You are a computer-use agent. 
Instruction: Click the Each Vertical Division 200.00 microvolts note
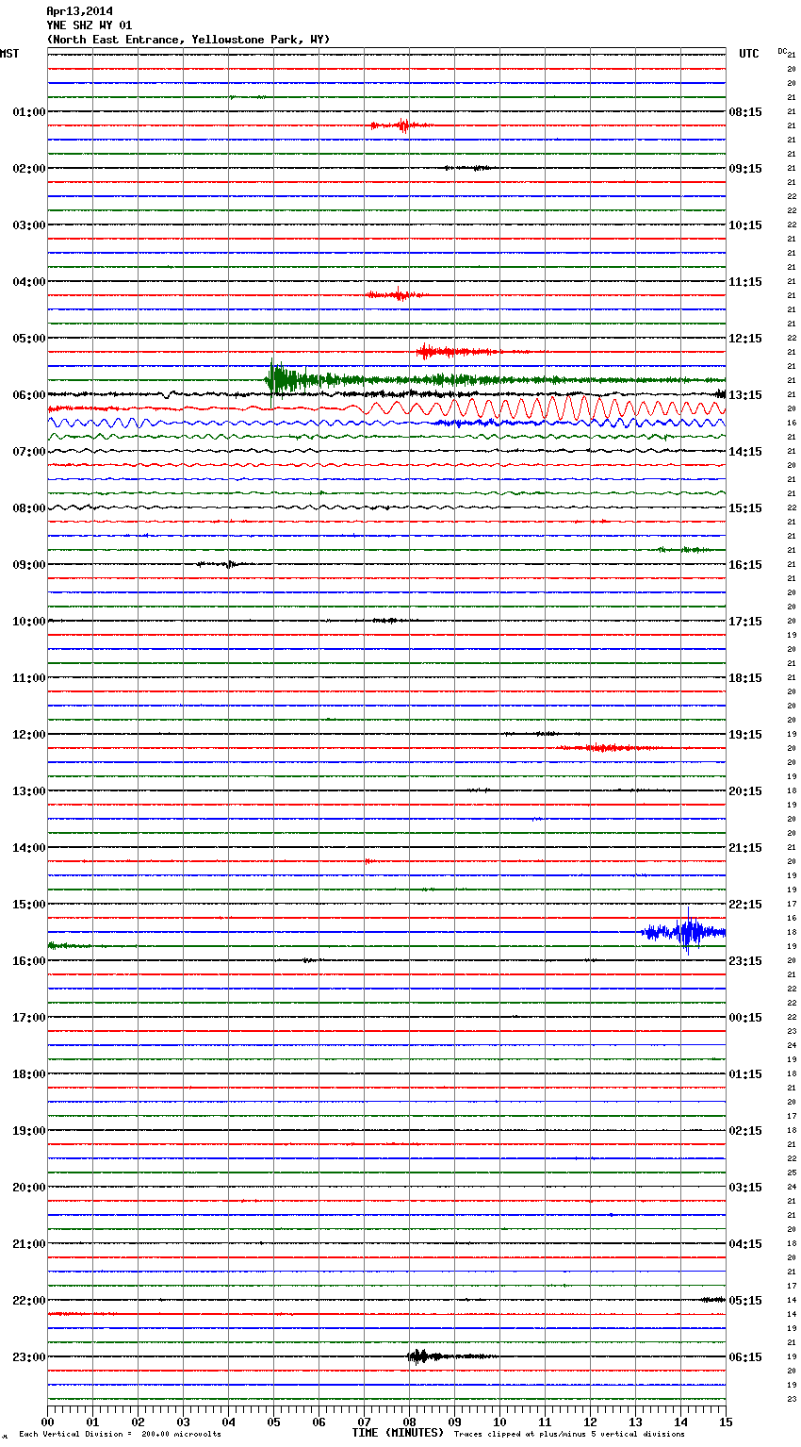(x=120, y=1435)
